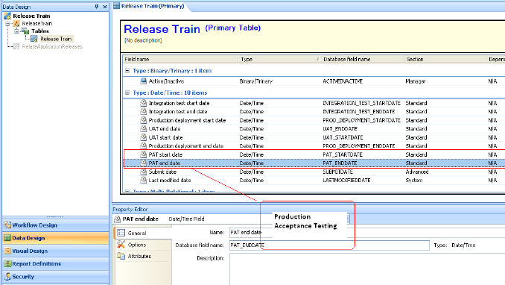The width and height of the screenshot is (505, 285).
Task: Select 'Integration test start date' row text
Action: (x=179, y=103)
